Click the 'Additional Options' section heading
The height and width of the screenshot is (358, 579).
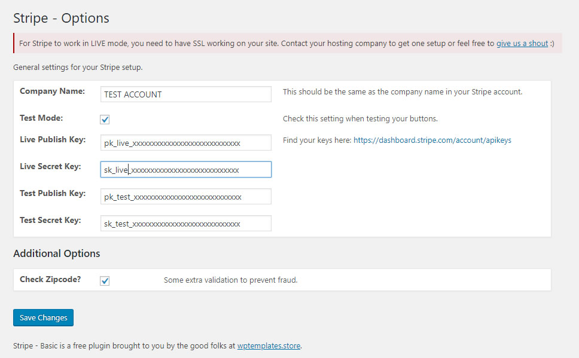coord(56,253)
